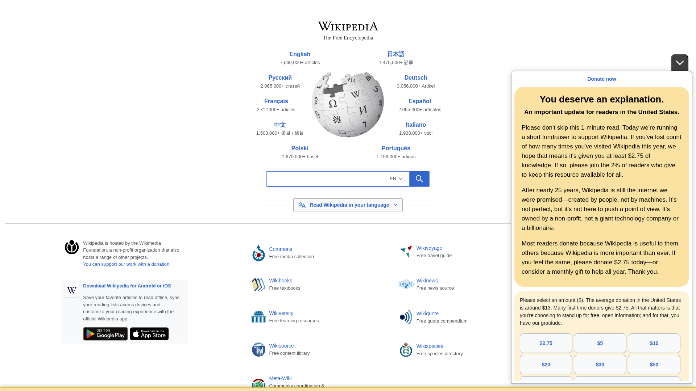This screenshot has width=696, height=391.
Task: Select the $2.75 donation amount
Action: coord(546,343)
